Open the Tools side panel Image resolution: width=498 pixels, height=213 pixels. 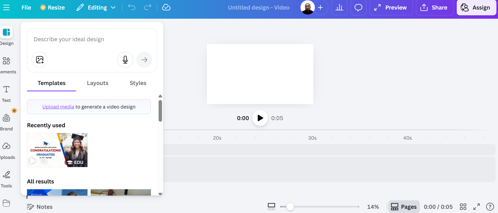click(x=6, y=179)
